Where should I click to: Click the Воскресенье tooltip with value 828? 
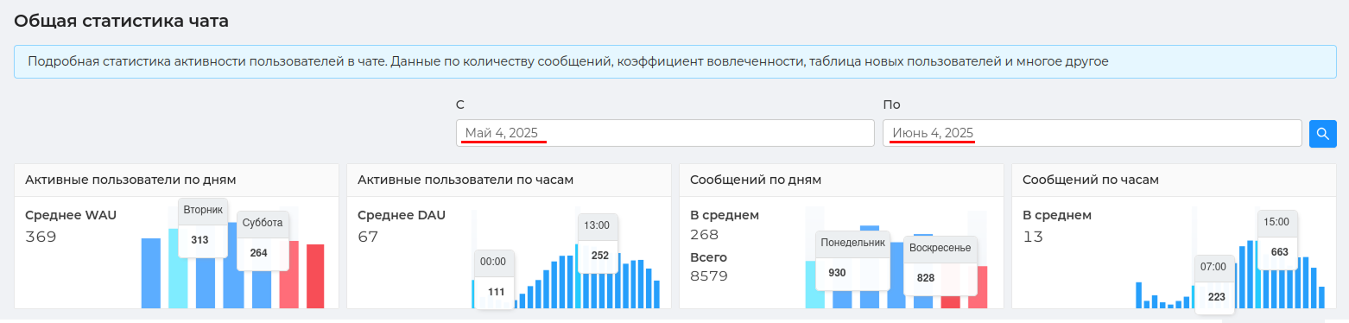[940, 265]
